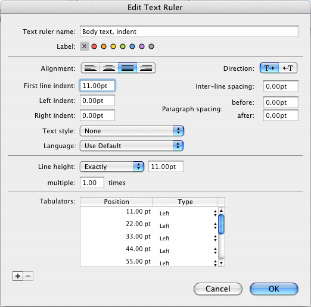Open Line height Exactly dropdown

112,167
